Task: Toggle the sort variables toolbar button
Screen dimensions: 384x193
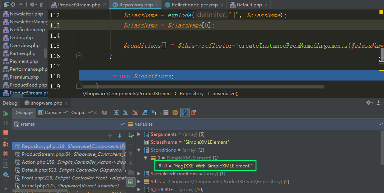Action: [185, 112]
